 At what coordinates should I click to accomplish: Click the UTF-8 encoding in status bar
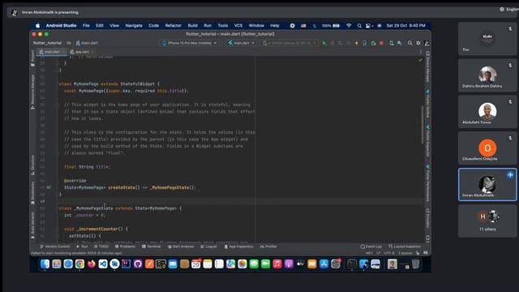389,253
